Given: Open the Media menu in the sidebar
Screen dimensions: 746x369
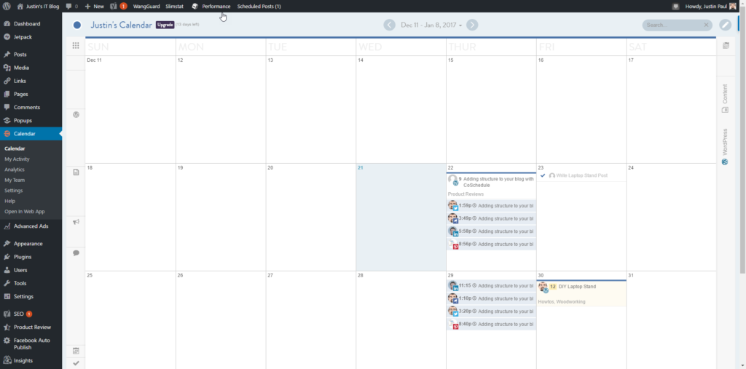Looking at the screenshot, I should 31,68.
